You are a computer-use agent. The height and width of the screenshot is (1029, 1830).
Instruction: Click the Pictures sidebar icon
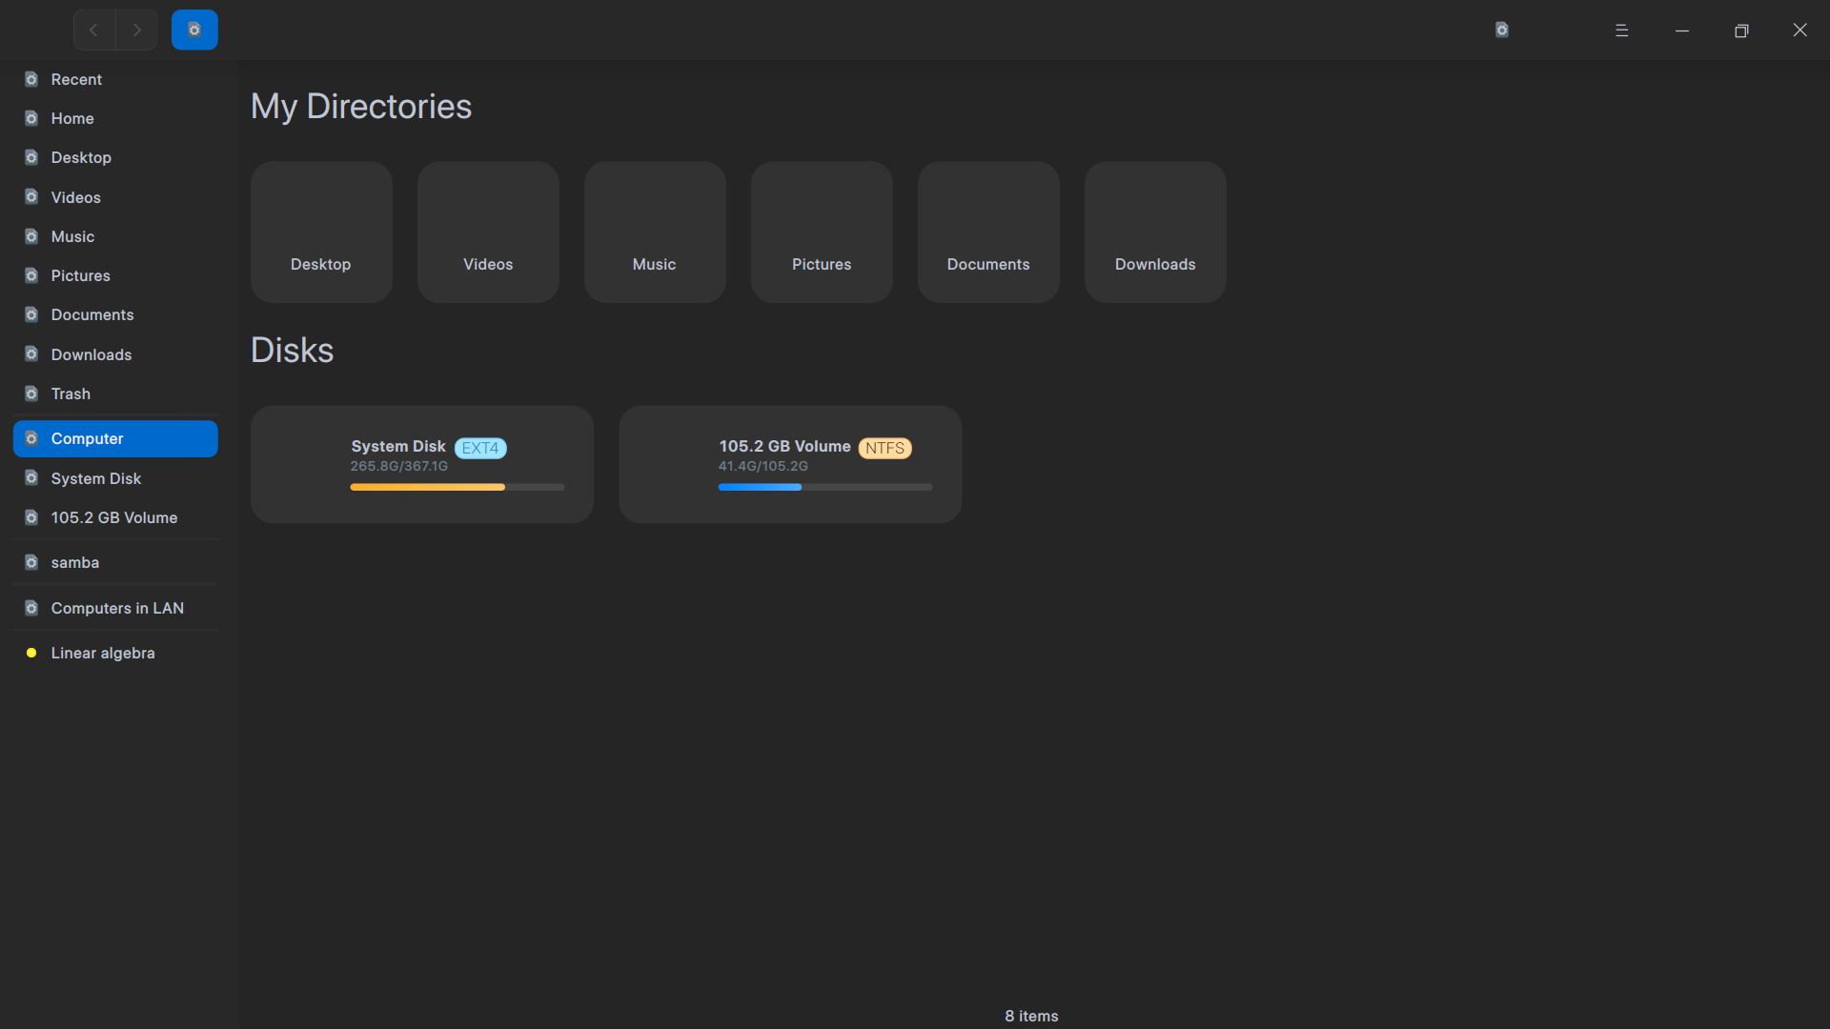pyautogui.click(x=31, y=275)
